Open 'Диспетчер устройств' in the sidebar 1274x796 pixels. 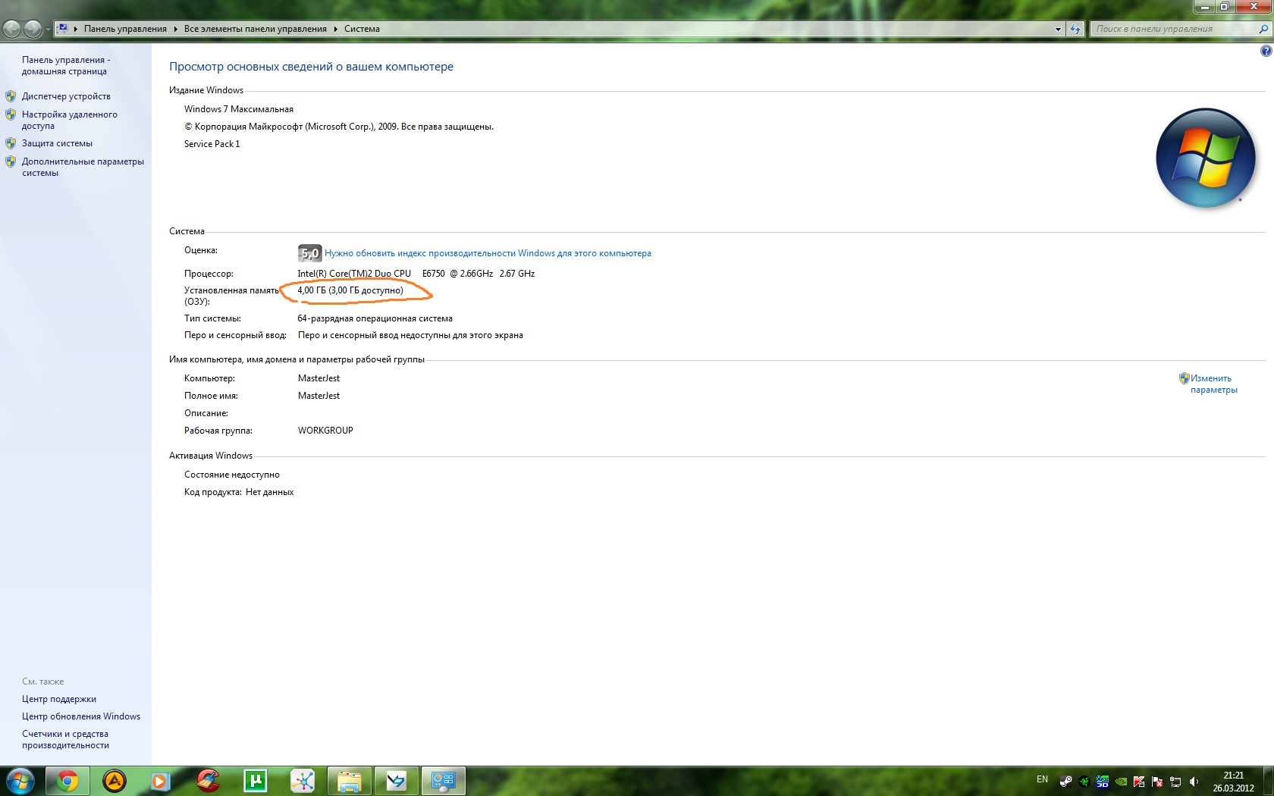(x=66, y=96)
